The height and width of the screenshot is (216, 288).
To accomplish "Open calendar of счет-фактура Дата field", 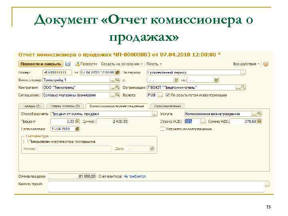I will [x=152, y=148].
